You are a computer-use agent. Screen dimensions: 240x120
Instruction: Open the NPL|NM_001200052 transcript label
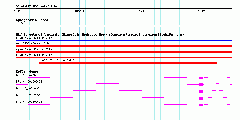tap(29, 95)
